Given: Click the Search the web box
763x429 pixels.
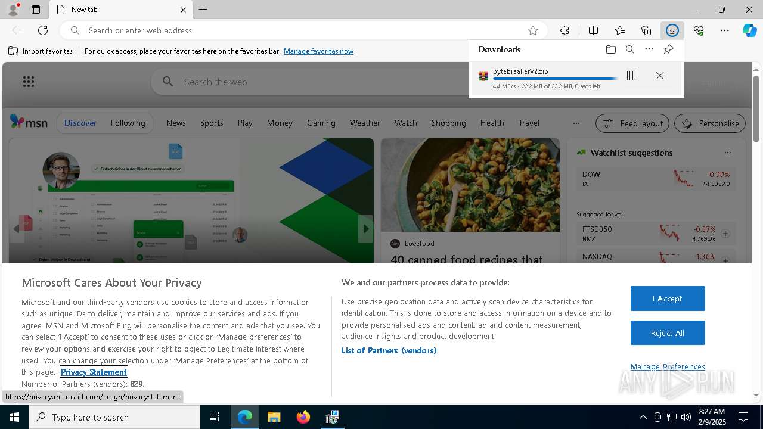Looking at the screenshot, I should pos(310,82).
